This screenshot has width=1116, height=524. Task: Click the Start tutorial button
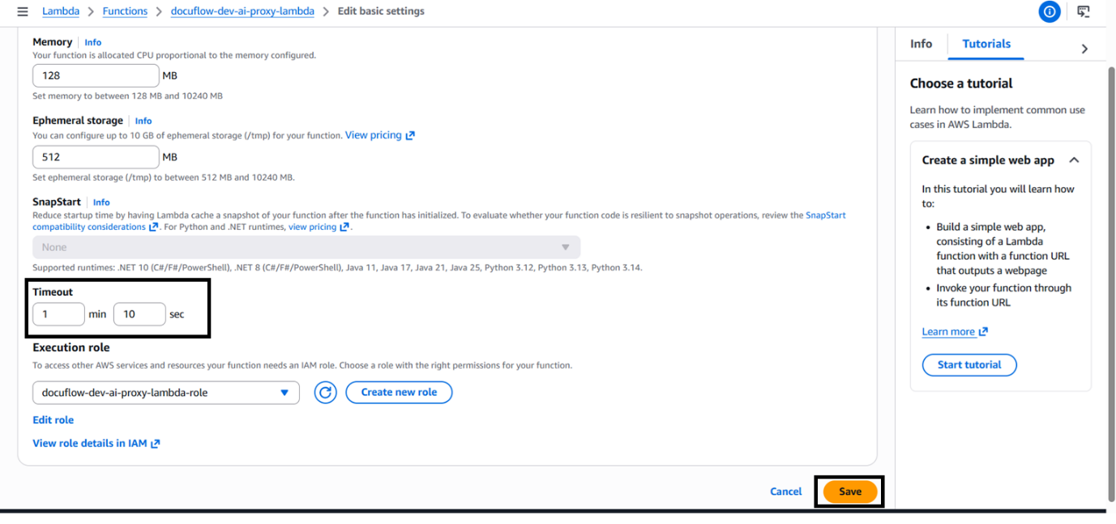coord(969,365)
